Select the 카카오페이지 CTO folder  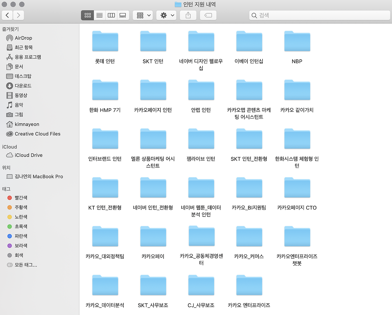click(297, 194)
